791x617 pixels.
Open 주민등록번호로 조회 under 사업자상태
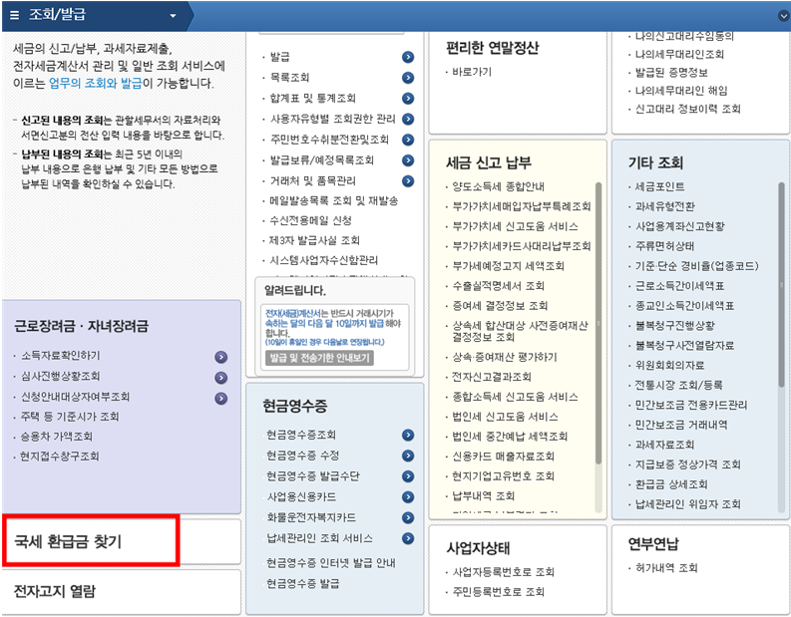[x=498, y=592]
